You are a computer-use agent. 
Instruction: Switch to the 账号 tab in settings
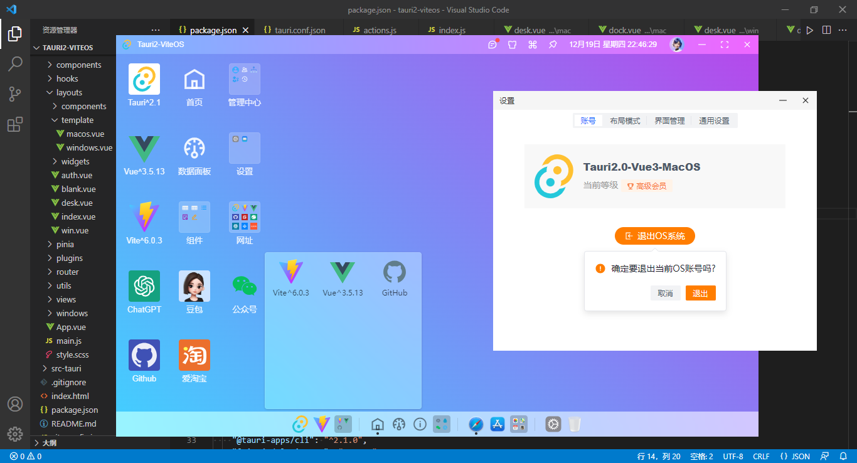pyautogui.click(x=588, y=120)
